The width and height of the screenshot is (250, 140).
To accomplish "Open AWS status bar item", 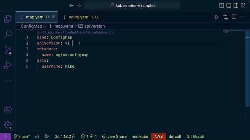I will tap(159, 136).
